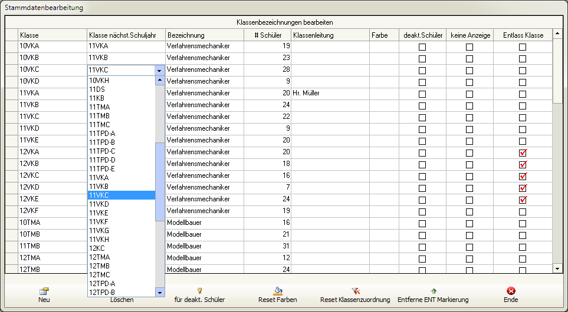This screenshot has height=312, width=568.
Task: Click the Neu icon in bottom toolbar
Action: point(44,291)
